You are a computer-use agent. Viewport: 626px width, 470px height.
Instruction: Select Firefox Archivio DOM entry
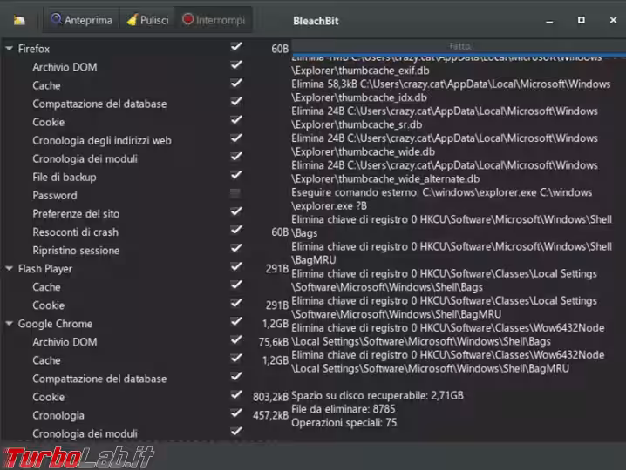[x=65, y=67]
